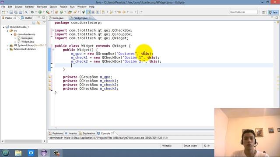The image size is (280, 157).
Task: Close the Widget.java editor tab
Action: tap(90, 18)
